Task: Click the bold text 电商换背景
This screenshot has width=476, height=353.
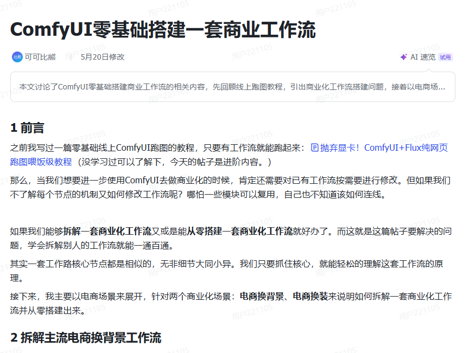Action: point(262,296)
